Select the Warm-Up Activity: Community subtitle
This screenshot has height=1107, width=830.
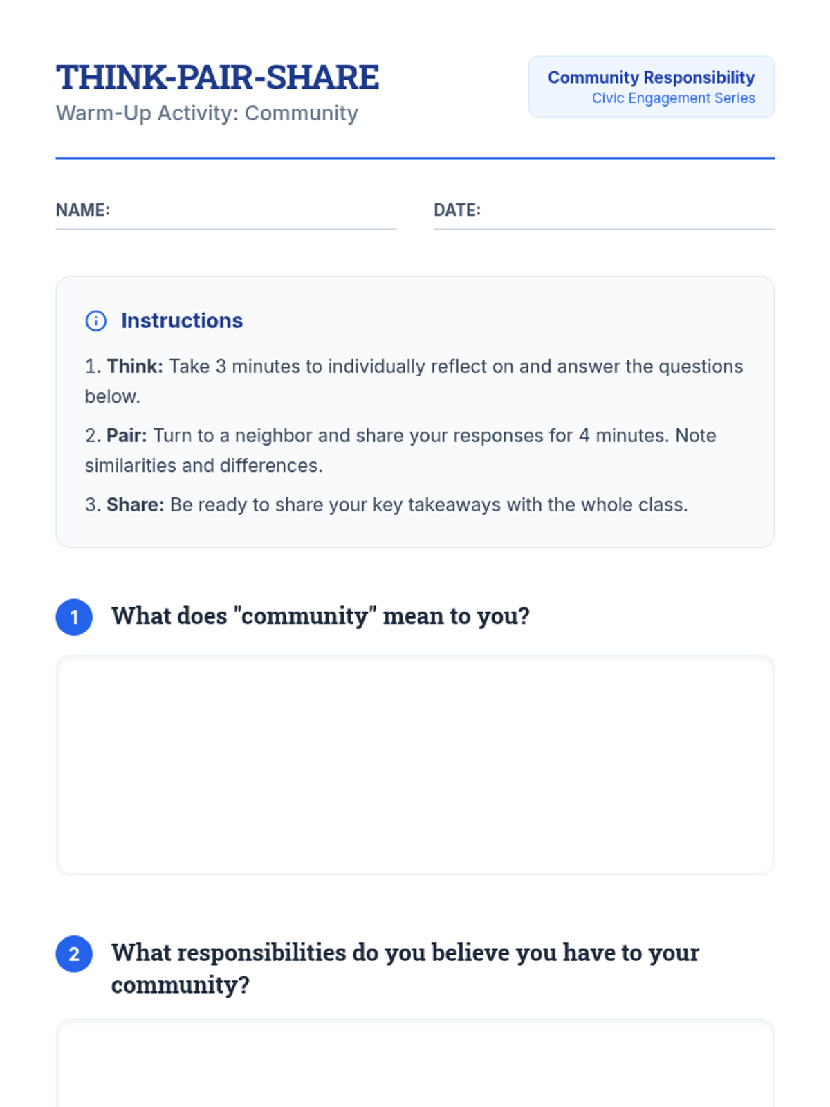(x=207, y=113)
